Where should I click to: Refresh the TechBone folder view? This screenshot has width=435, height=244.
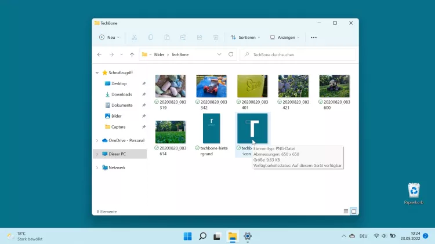pos(231,54)
